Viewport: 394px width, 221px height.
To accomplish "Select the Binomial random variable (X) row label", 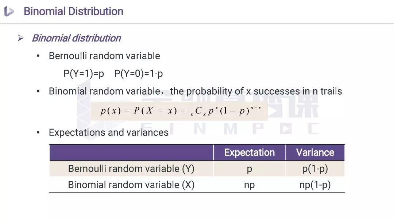I will pos(131,185).
